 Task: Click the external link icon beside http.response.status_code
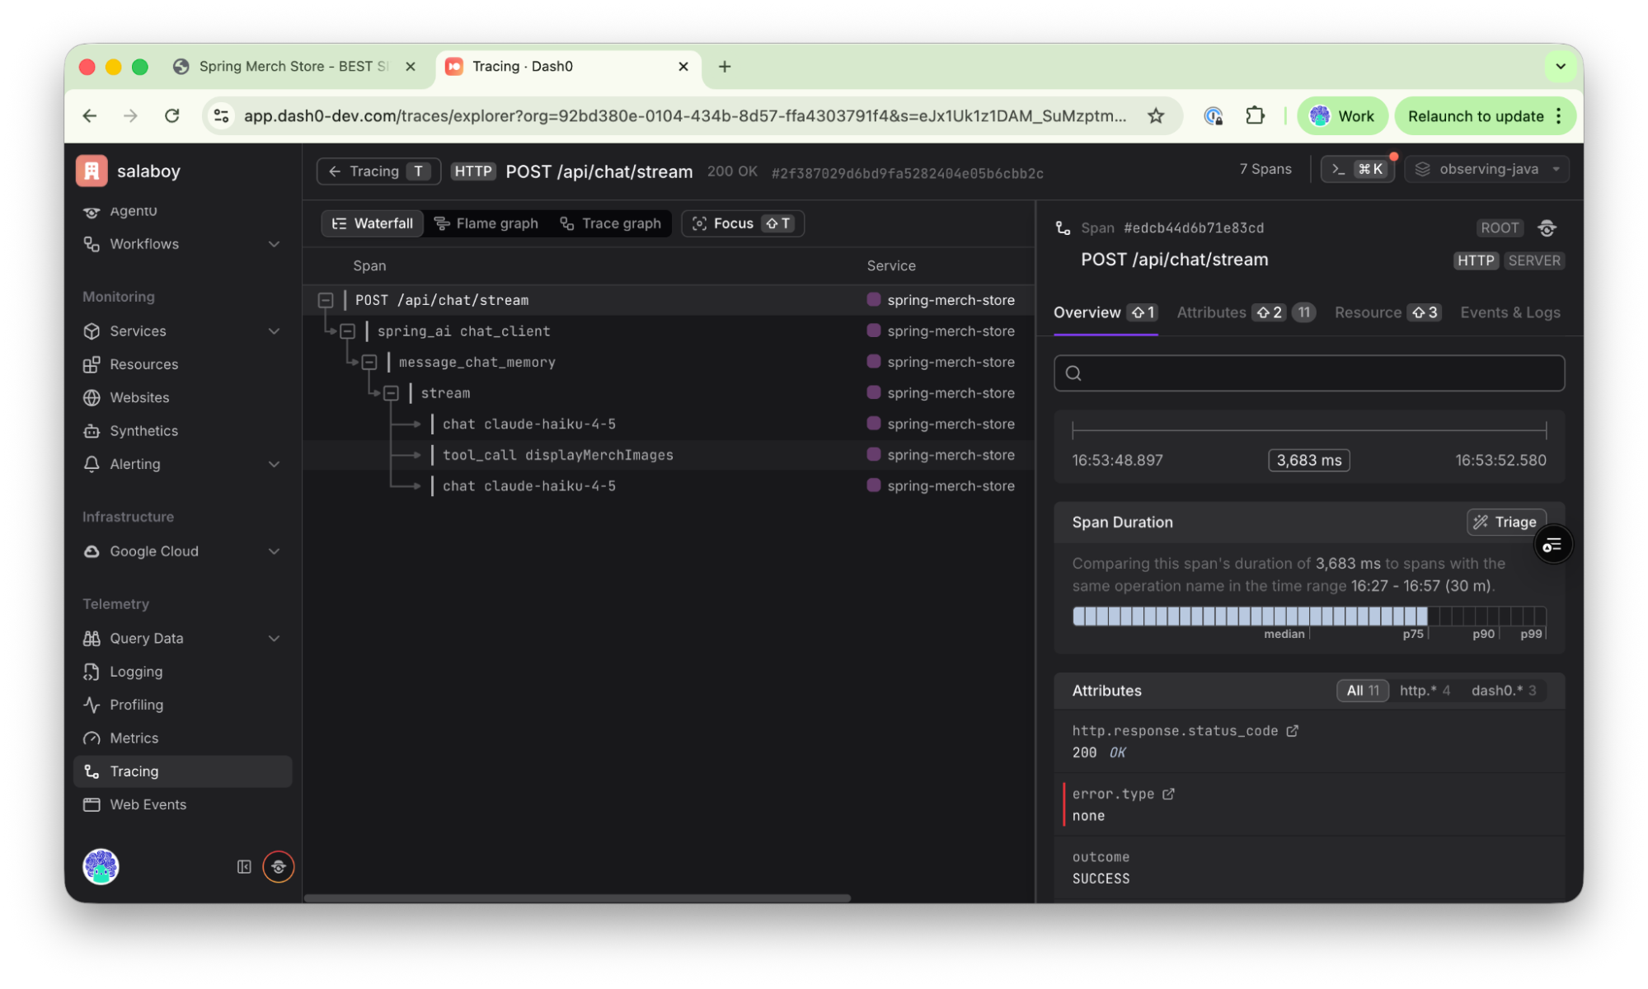[1292, 730]
